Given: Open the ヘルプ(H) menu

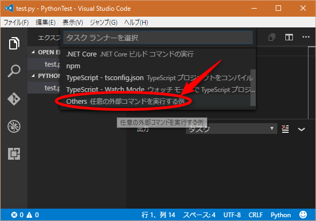Looking at the screenshot, I should [136, 22].
